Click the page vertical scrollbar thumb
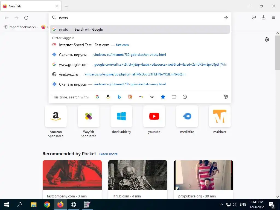Image resolution: width=280 pixels, height=210 pixels. [278, 52]
